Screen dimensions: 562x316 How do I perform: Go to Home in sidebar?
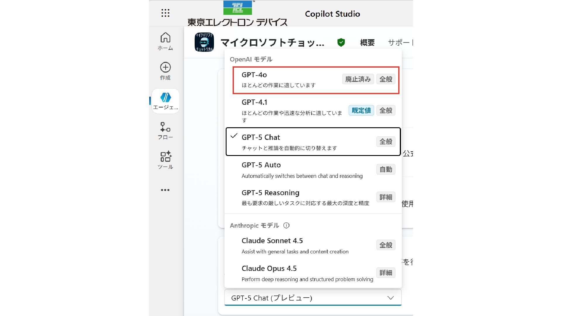click(165, 41)
